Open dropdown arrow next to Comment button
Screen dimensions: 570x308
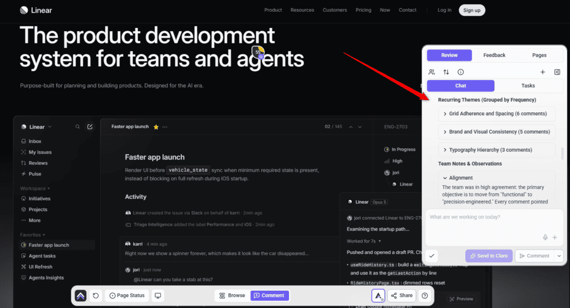[559, 256]
